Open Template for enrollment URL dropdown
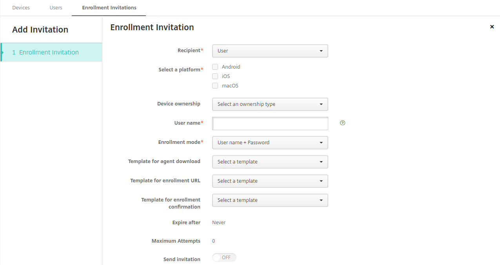This screenshot has width=500, height=265. tap(270, 181)
